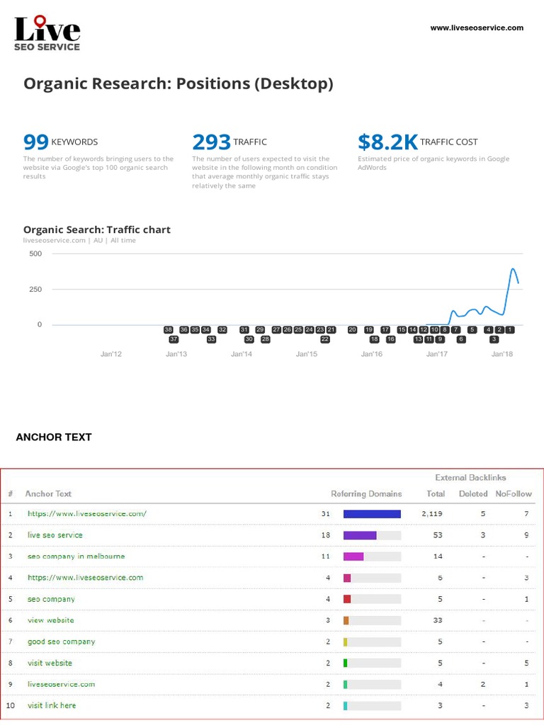Click the Jan'18 axis label
Screen dimensions: 544x725
coord(502,354)
